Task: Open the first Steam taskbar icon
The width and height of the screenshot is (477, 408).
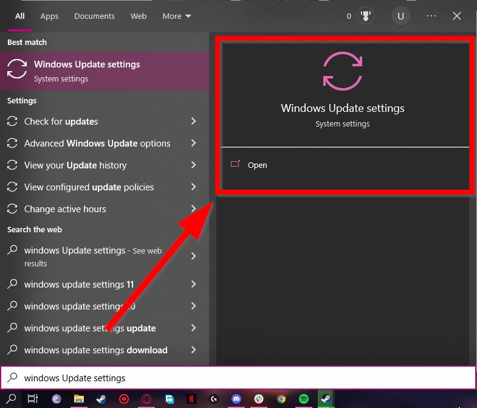Action: click(x=101, y=398)
